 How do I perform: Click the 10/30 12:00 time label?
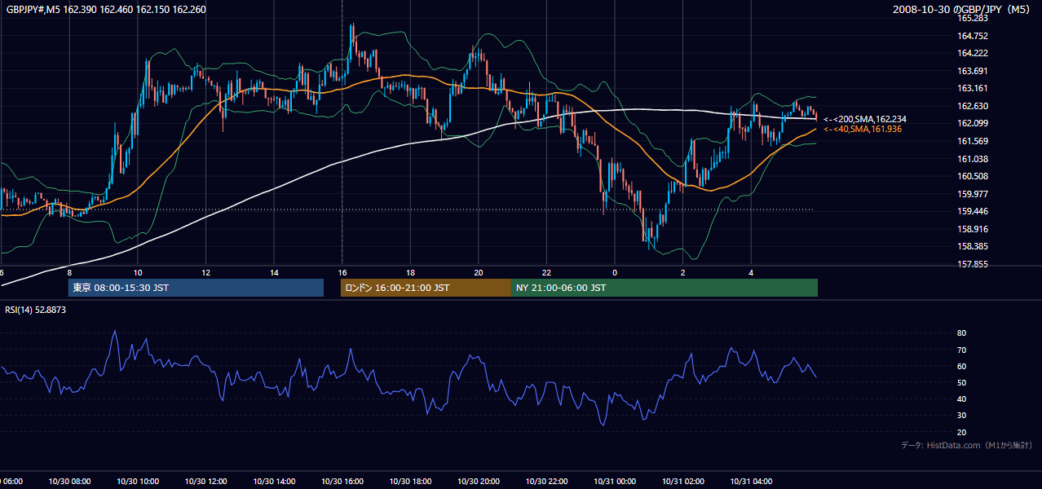point(205,482)
